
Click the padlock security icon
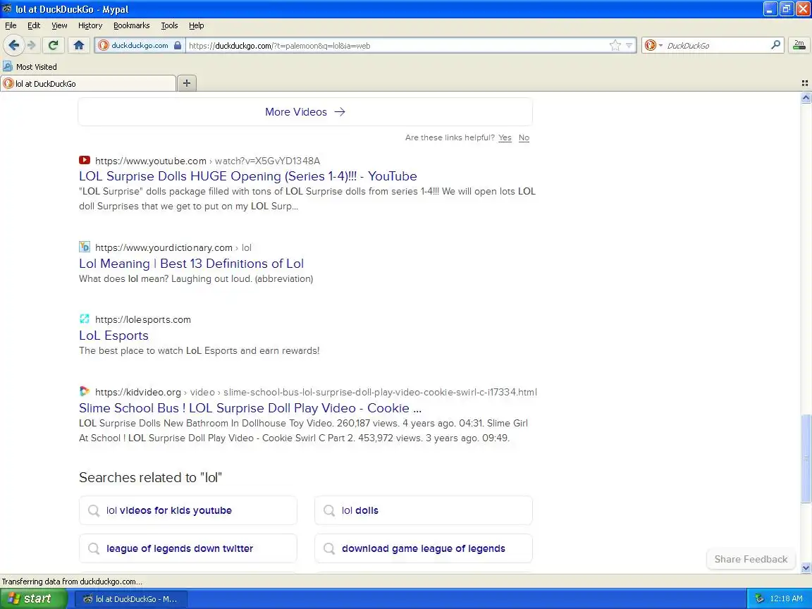[178, 45]
